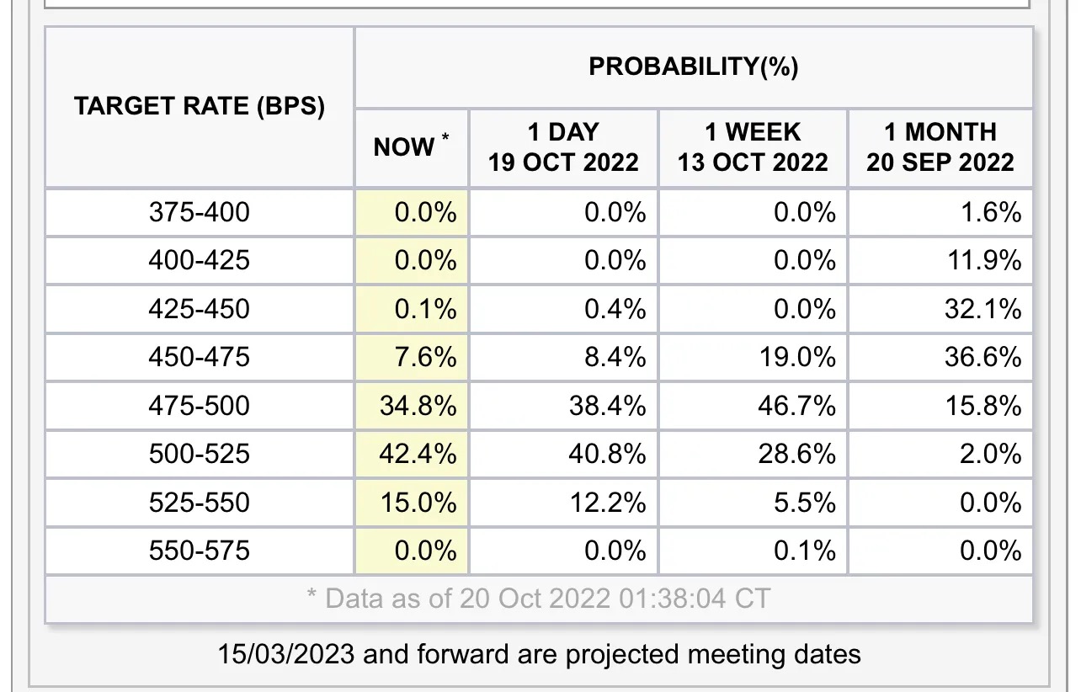Select the 1 MONTH 20 SEP 2022 header

pos(940,147)
